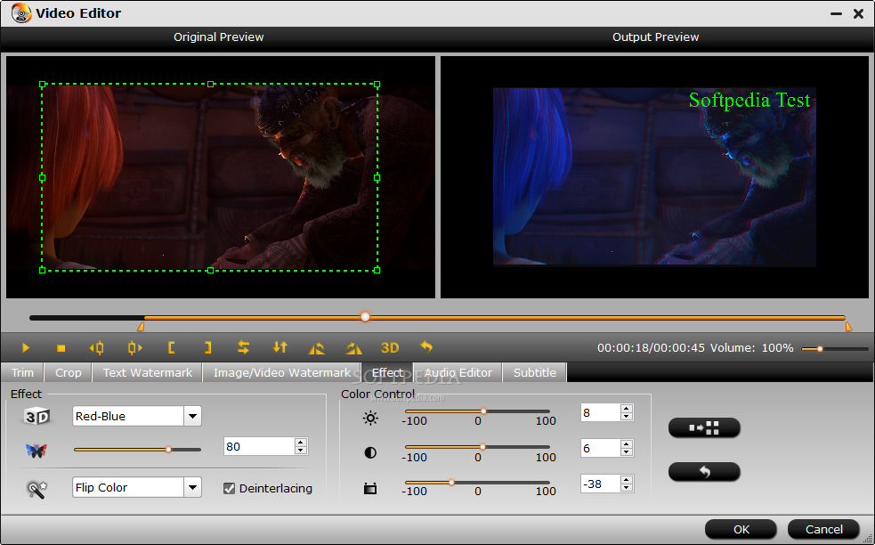Image resolution: width=875 pixels, height=545 pixels.
Task: Set trim start with left bracket icon
Action: point(171,348)
